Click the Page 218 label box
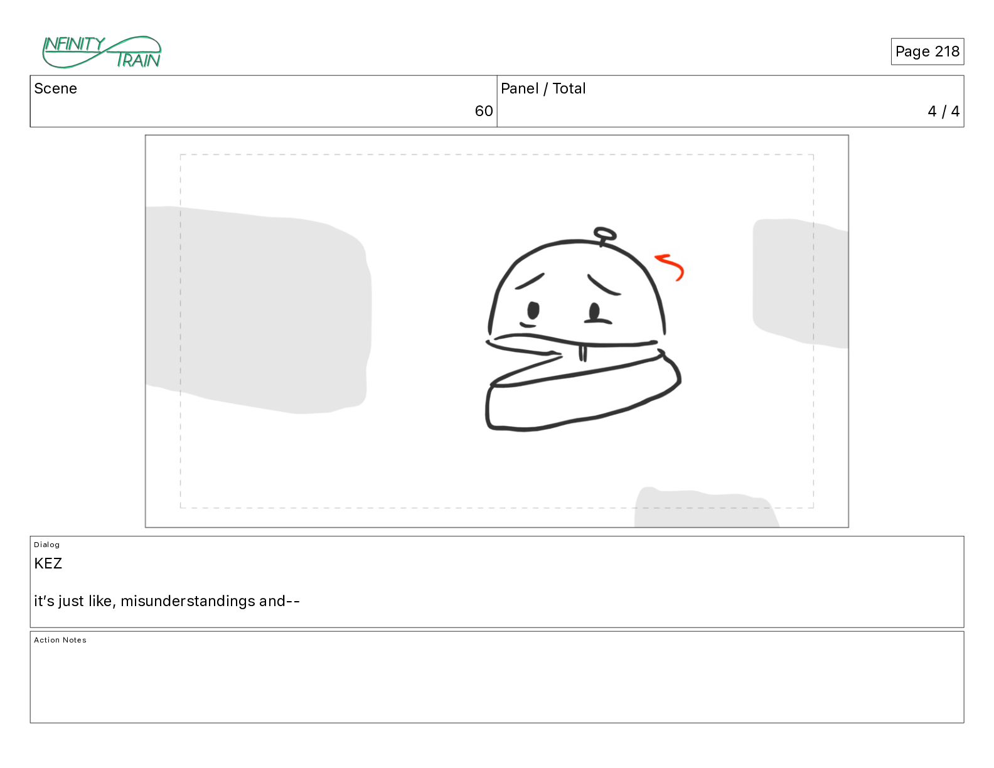 coord(927,51)
